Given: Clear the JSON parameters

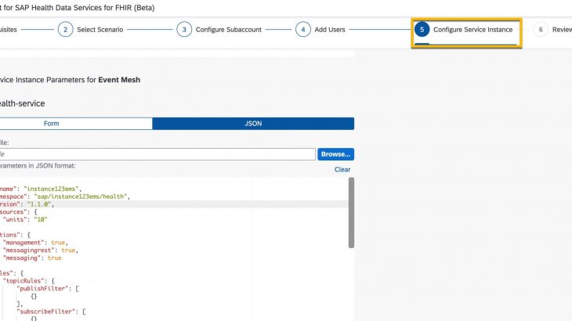Looking at the screenshot, I should (x=342, y=169).
